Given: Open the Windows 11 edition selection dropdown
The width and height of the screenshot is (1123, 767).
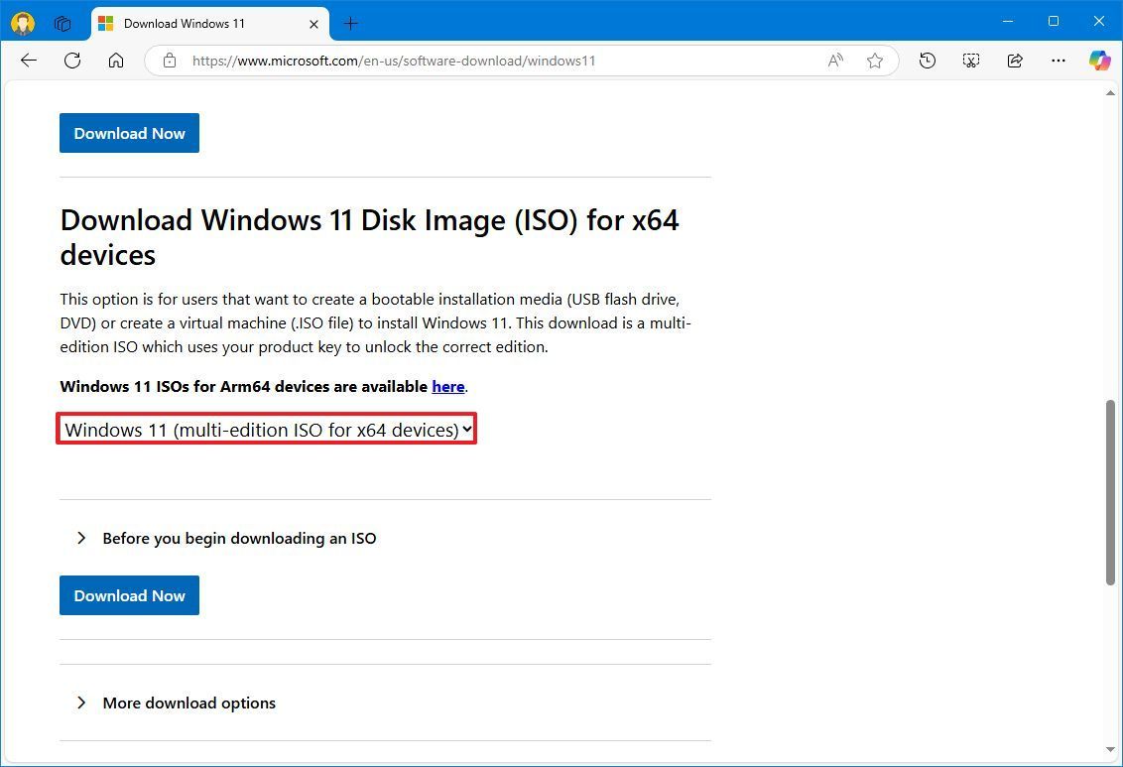Looking at the screenshot, I should point(266,428).
